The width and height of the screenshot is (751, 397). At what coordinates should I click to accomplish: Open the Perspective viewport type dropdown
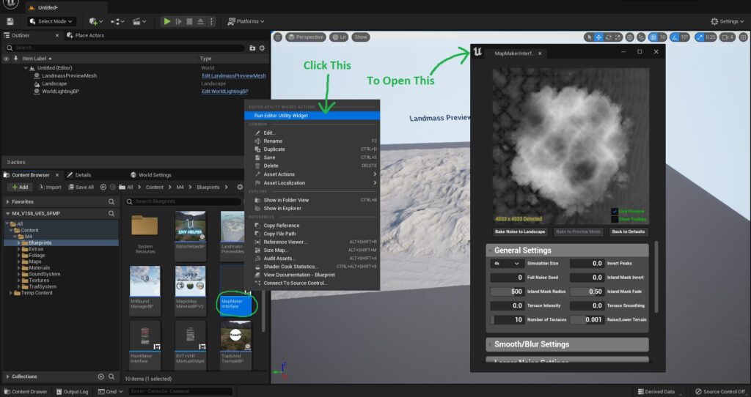(x=306, y=37)
